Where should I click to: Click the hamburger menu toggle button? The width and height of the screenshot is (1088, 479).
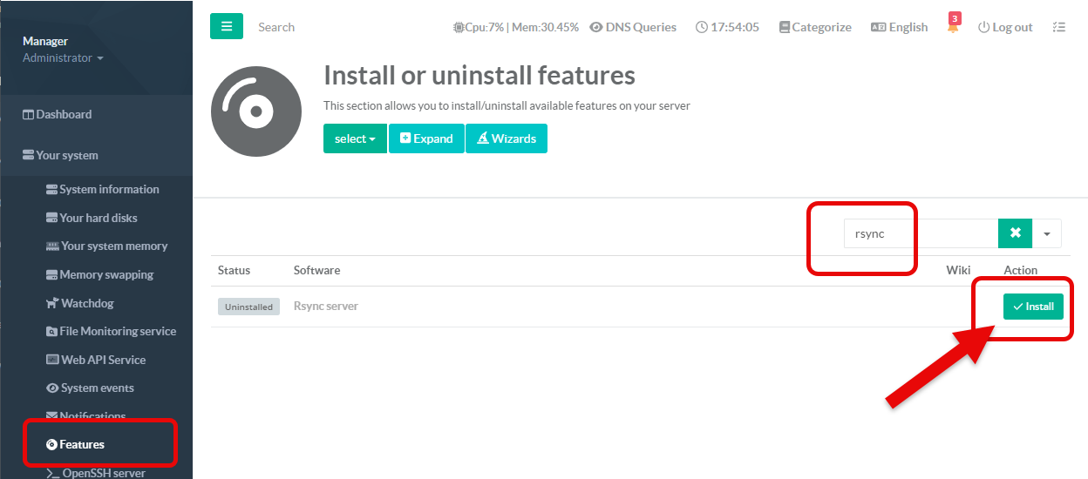(x=226, y=26)
